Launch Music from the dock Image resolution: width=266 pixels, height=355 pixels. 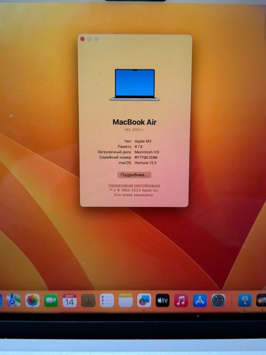(181, 300)
